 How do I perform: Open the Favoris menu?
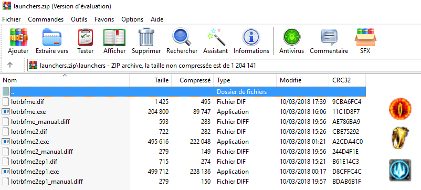point(104,19)
